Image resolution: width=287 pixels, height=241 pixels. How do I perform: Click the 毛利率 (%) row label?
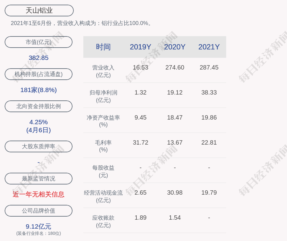103,146
